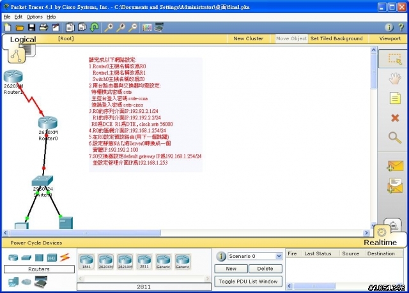409x293 pixels.
Task: Open a file with the folder icon
Action: (20, 27)
